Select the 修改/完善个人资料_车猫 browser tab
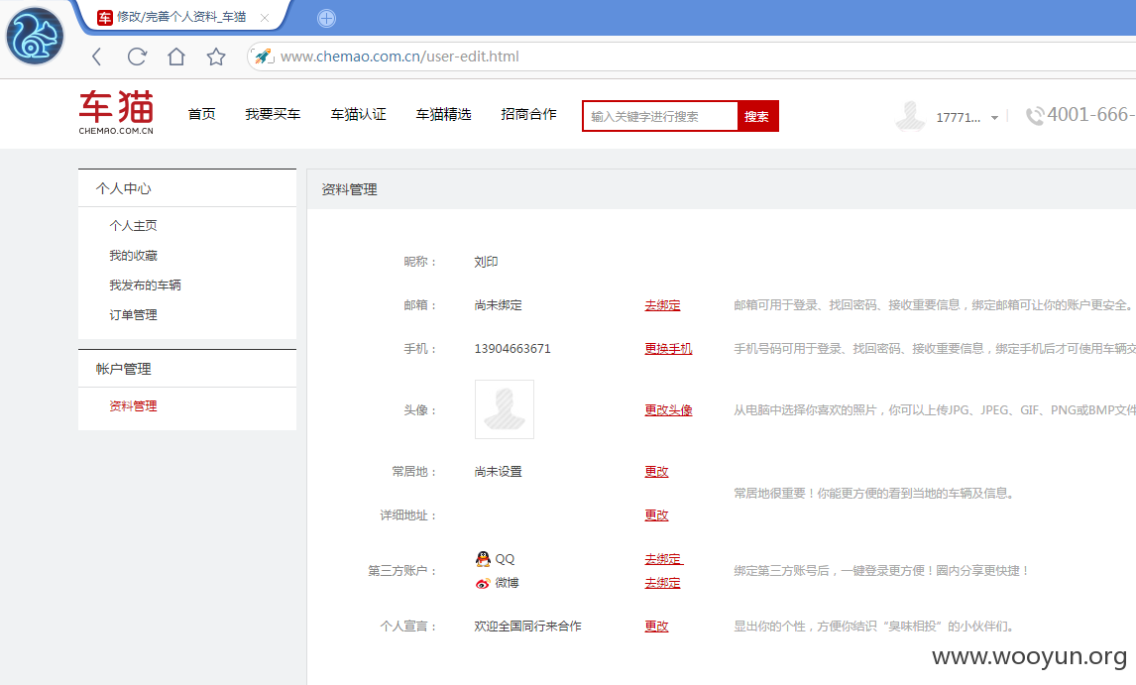 click(181, 18)
